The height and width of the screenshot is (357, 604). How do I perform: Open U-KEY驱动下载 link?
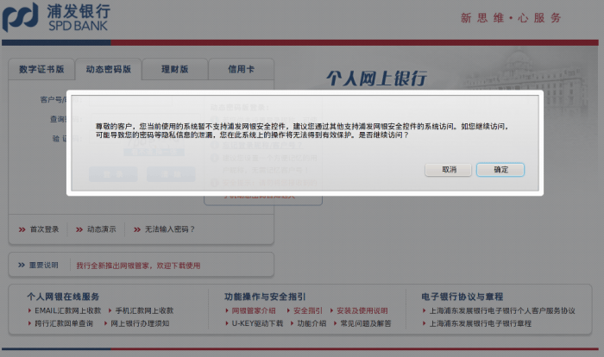[256, 324]
